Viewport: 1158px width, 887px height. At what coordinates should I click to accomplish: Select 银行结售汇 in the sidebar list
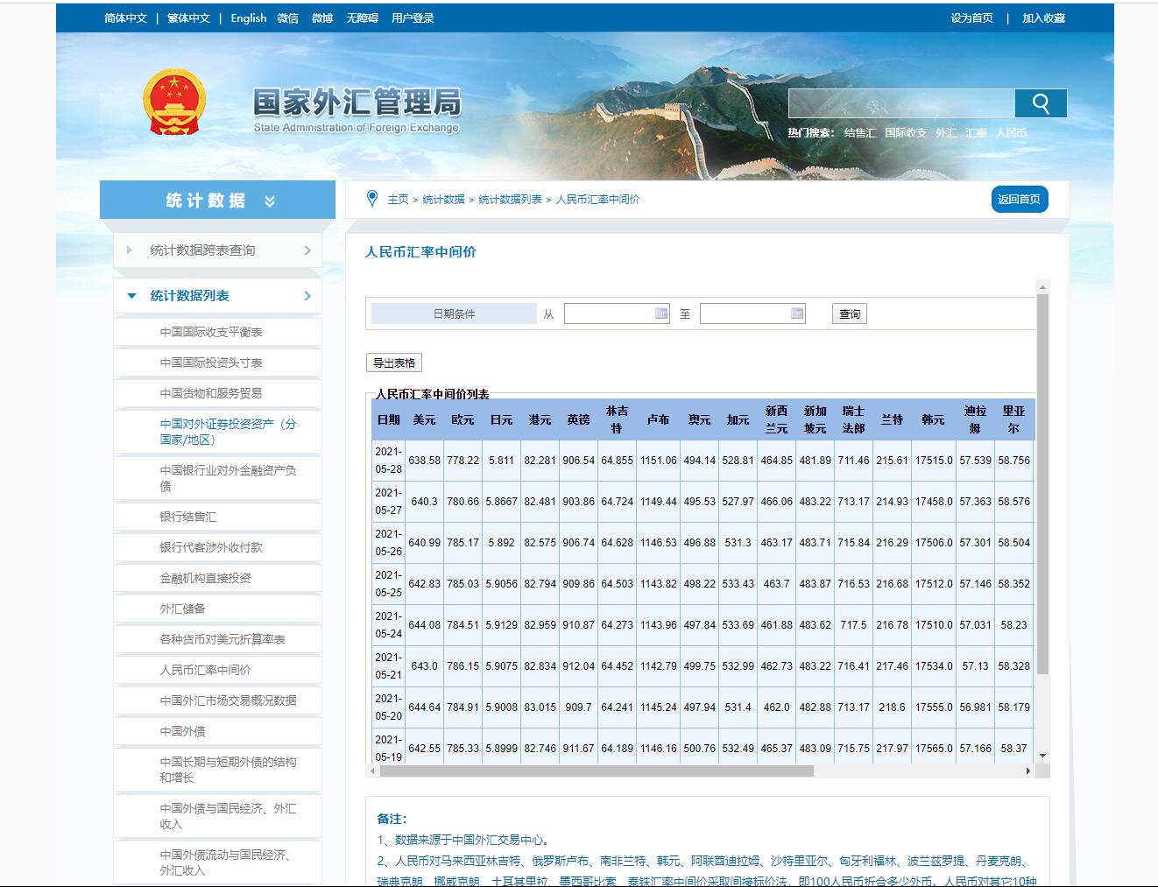[187, 517]
